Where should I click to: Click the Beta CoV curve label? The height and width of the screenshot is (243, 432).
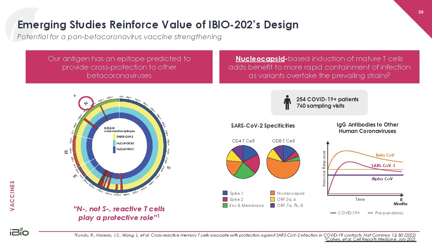click(x=385, y=155)
